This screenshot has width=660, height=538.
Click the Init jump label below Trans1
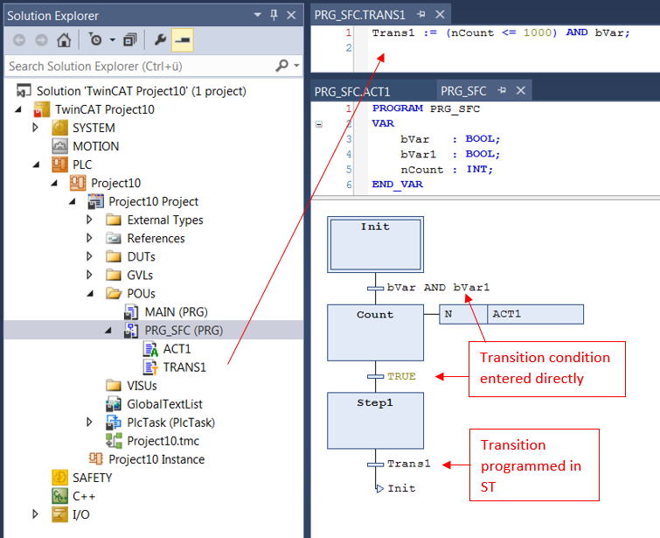401,488
